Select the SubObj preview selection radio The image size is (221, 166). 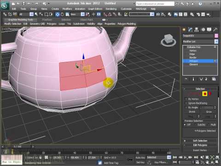(x=195, y=125)
